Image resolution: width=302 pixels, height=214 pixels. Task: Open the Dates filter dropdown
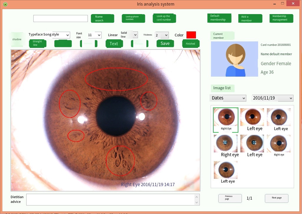[228, 98]
